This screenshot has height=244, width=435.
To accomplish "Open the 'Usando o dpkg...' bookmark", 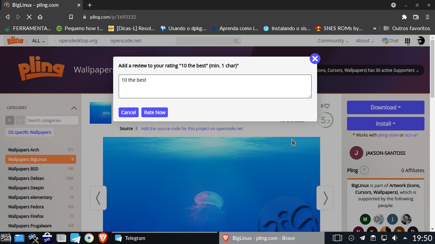I will click(183, 28).
